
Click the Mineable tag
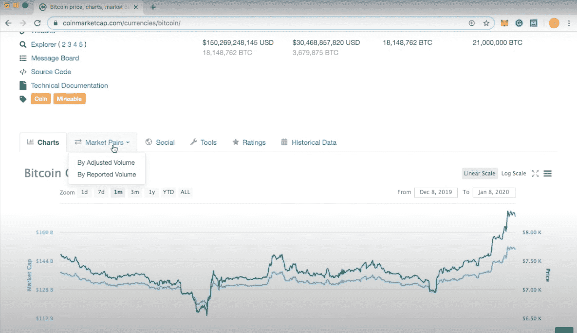click(69, 98)
